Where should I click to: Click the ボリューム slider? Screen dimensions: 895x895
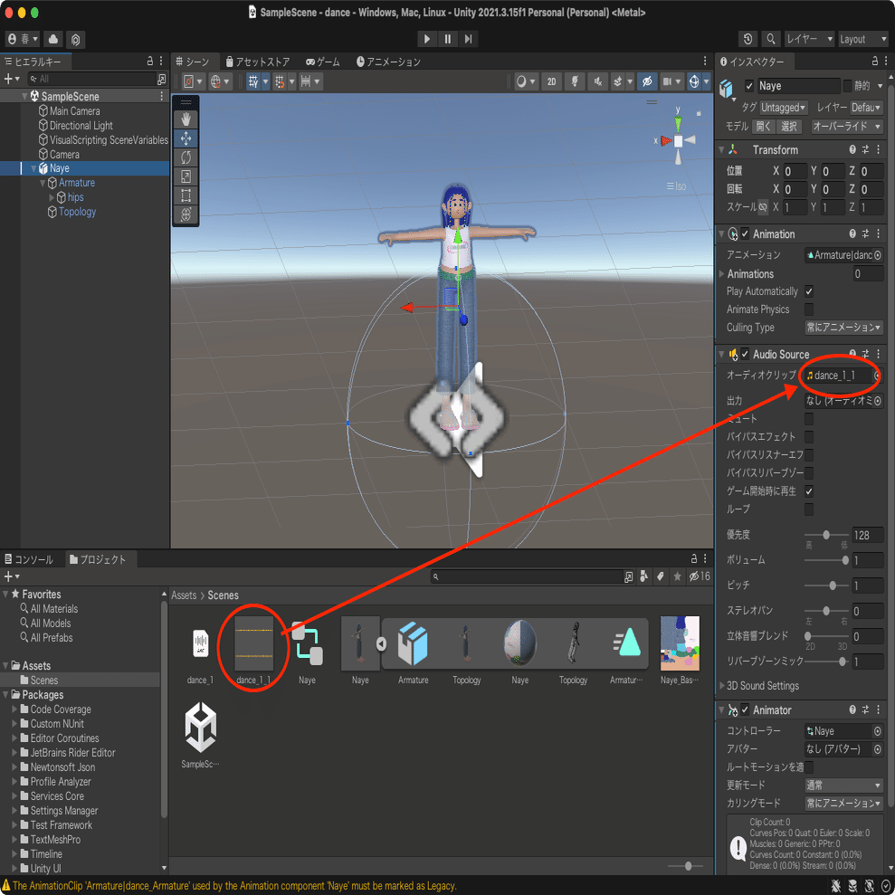tap(826, 560)
